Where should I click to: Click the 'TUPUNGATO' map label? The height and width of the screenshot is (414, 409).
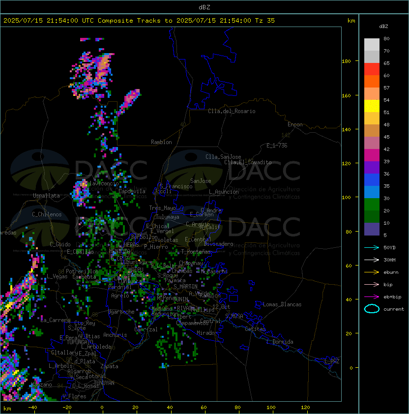80,342
